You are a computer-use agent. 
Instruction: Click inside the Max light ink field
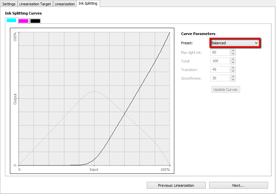pos(220,52)
